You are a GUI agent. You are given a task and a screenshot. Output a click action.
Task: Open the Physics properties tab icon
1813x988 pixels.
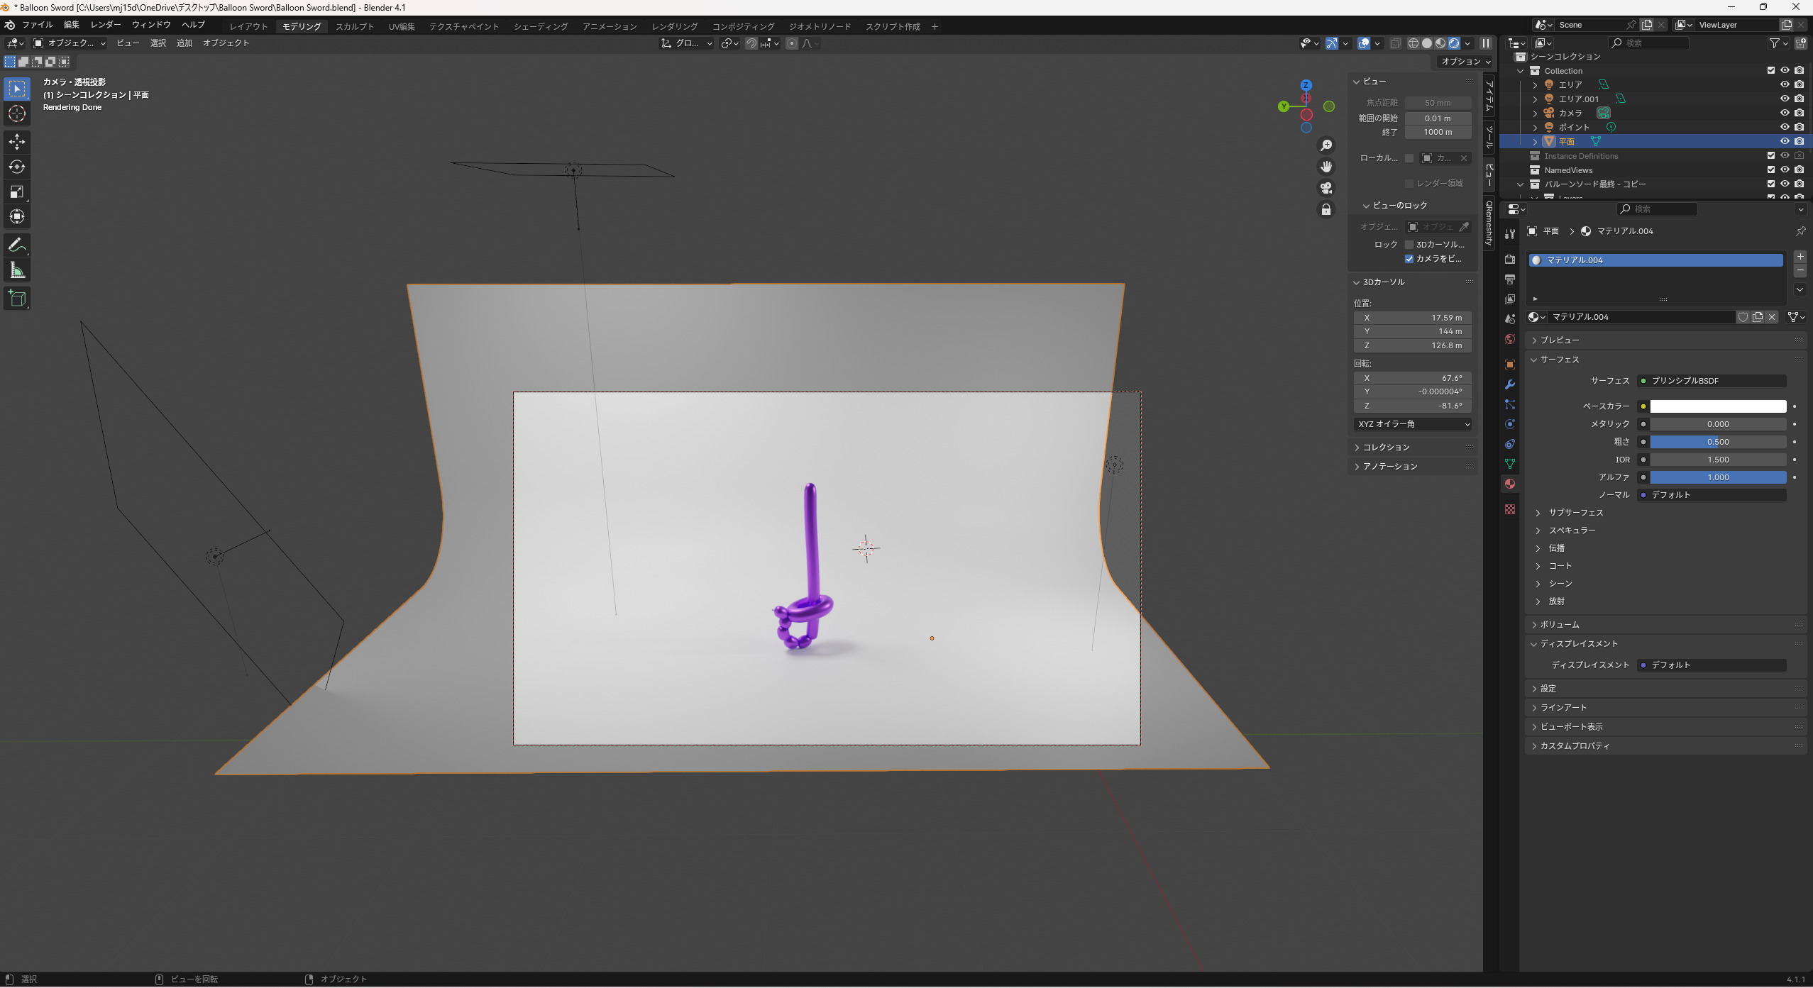[1510, 424]
